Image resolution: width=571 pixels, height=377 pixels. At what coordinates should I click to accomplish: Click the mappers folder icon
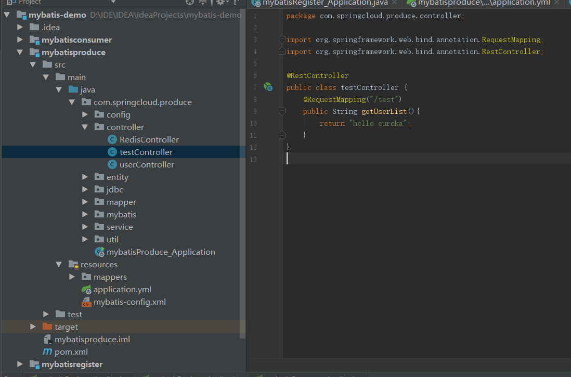click(86, 277)
